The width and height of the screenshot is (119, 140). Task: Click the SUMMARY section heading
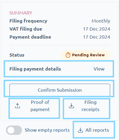[21, 13]
